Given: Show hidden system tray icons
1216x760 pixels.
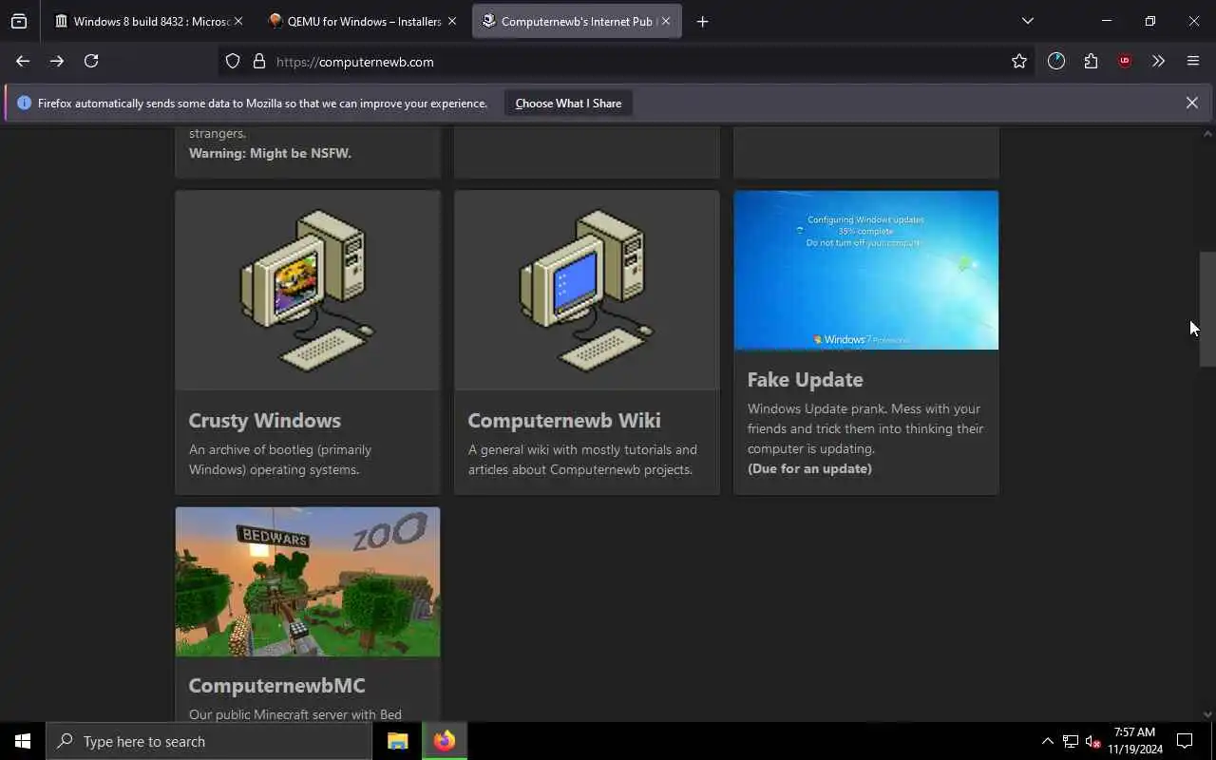Looking at the screenshot, I should pos(1047,741).
